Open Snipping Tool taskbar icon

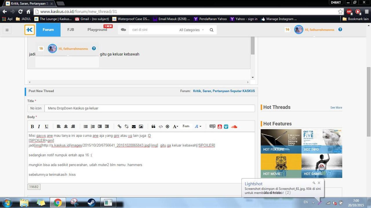(x=74, y=203)
